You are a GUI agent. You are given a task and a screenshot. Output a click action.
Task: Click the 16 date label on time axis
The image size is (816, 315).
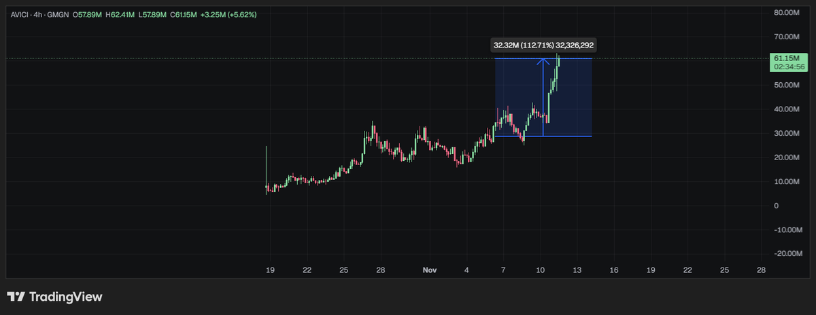(x=614, y=270)
